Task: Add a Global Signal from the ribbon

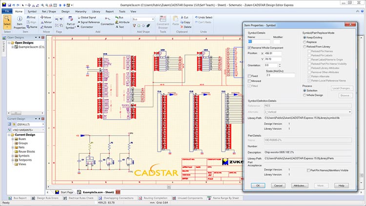Action: coord(86,17)
